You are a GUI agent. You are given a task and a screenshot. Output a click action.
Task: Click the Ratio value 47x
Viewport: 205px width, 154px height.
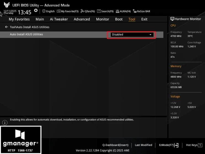(172, 57)
